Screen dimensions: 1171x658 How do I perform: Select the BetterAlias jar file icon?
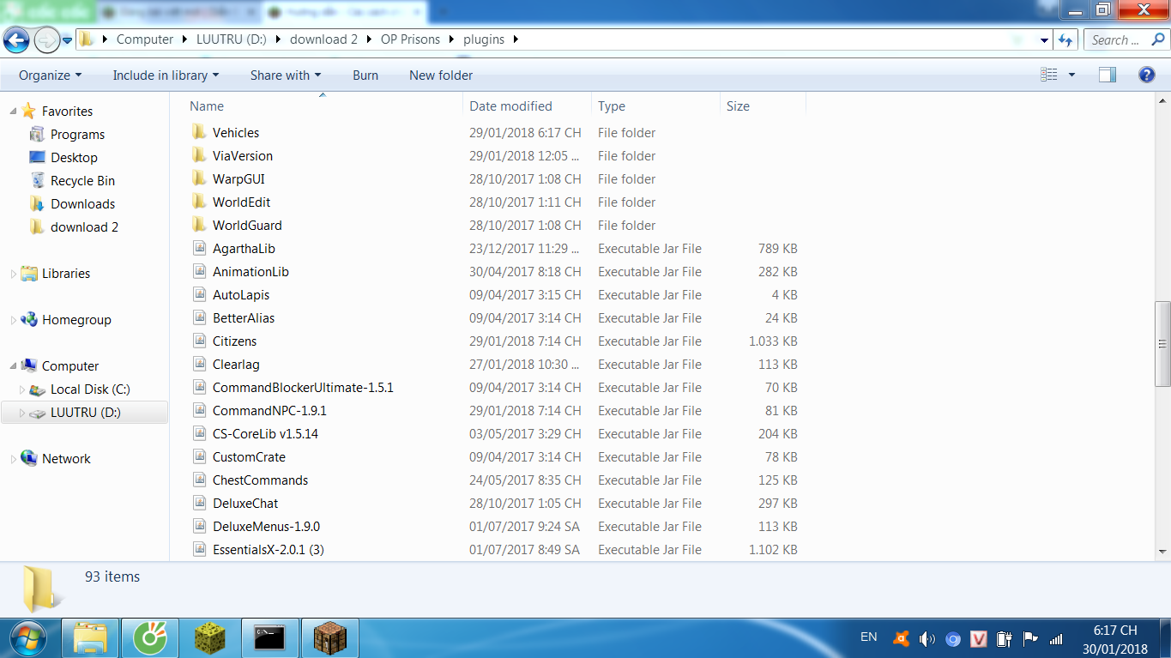[199, 317]
